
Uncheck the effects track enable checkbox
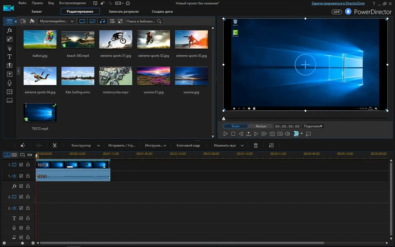pyautogui.click(x=21, y=186)
